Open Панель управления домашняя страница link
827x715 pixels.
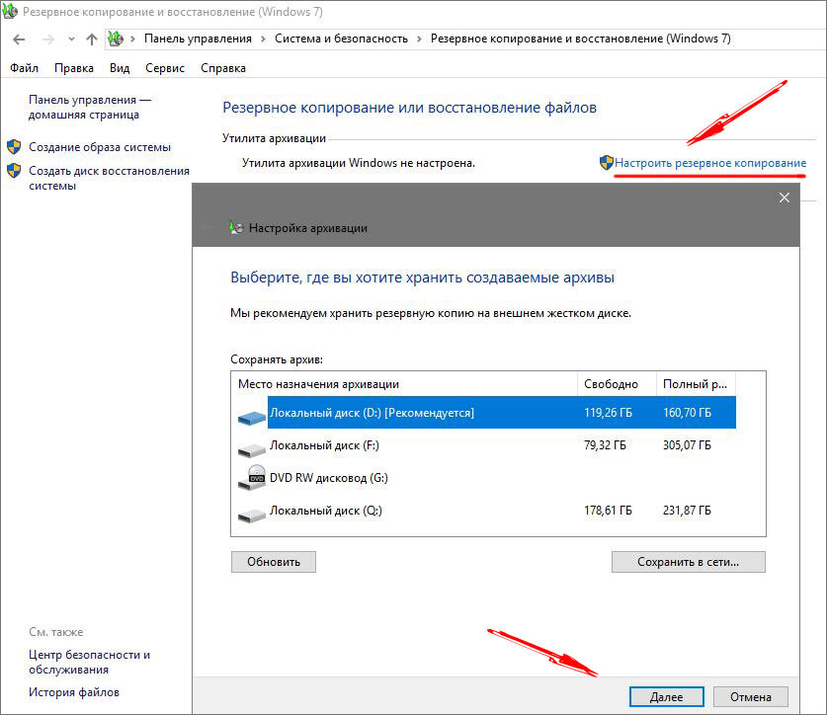tap(90, 107)
